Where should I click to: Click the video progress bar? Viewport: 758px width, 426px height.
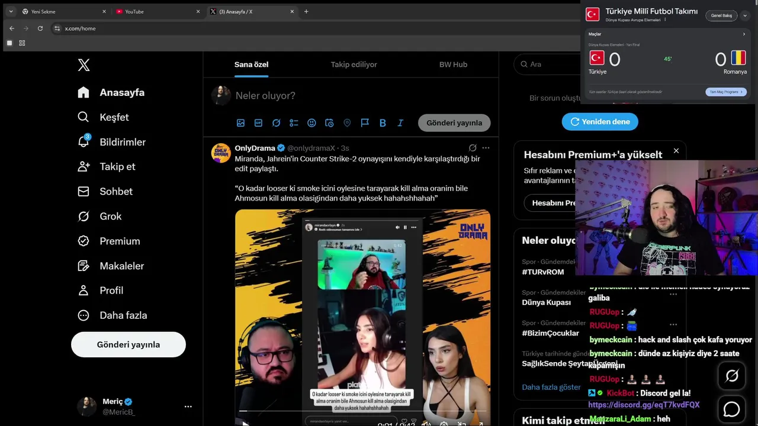tap(362, 411)
